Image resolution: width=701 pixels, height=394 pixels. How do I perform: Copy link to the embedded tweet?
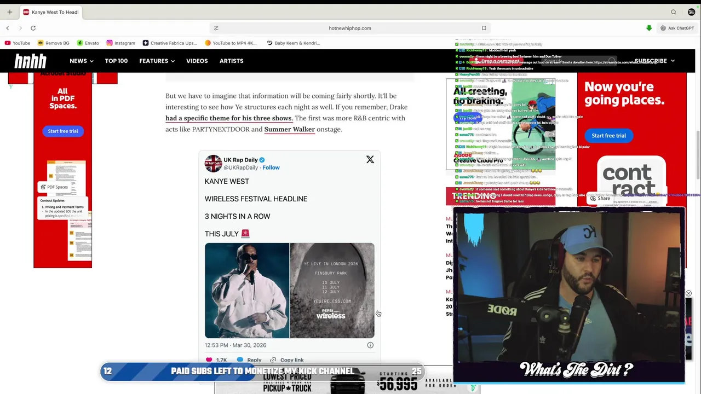point(286,360)
